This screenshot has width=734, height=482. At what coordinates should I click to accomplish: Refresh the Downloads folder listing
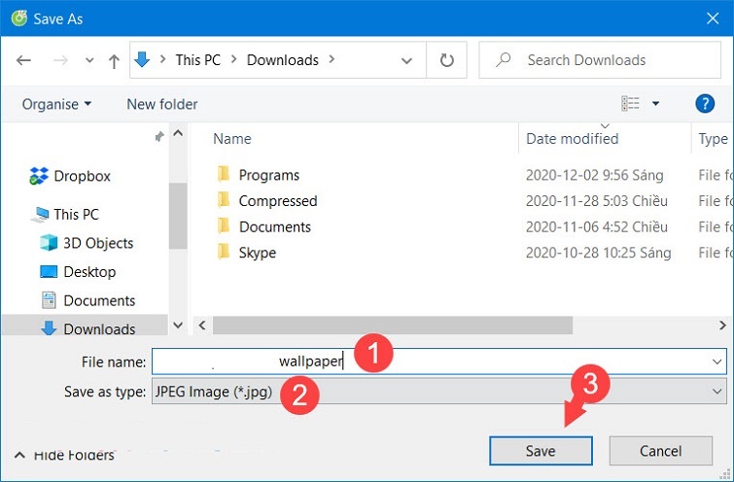pyautogui.click(x=446, y=60)
